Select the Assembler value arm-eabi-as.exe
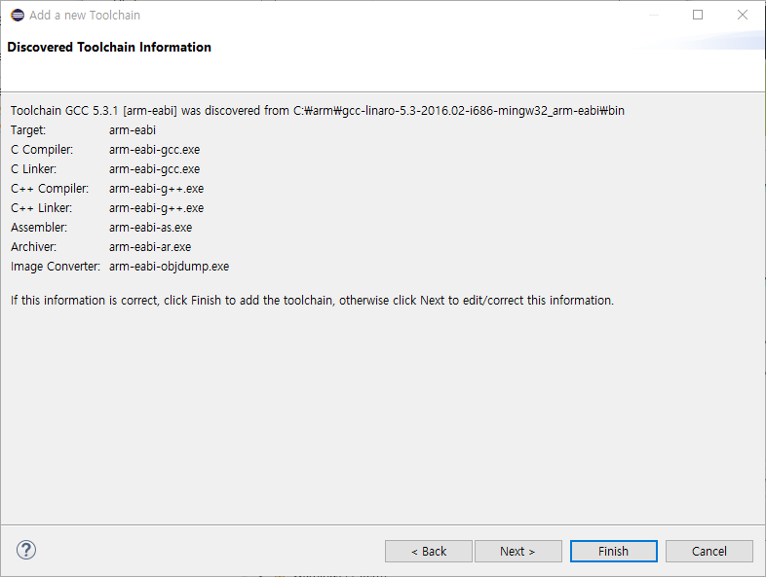 pyautogui.click(x=150, y=228)
